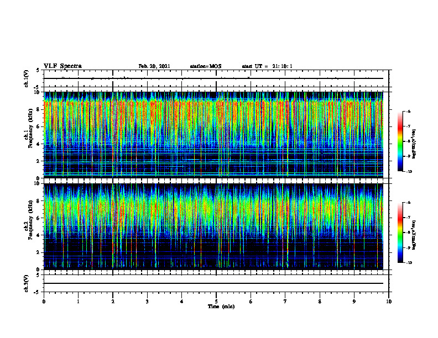This screenshot has width=438, height=338.
Task: Click the ch.3 voltage waveform trace
Action: [x=213, y=283]
